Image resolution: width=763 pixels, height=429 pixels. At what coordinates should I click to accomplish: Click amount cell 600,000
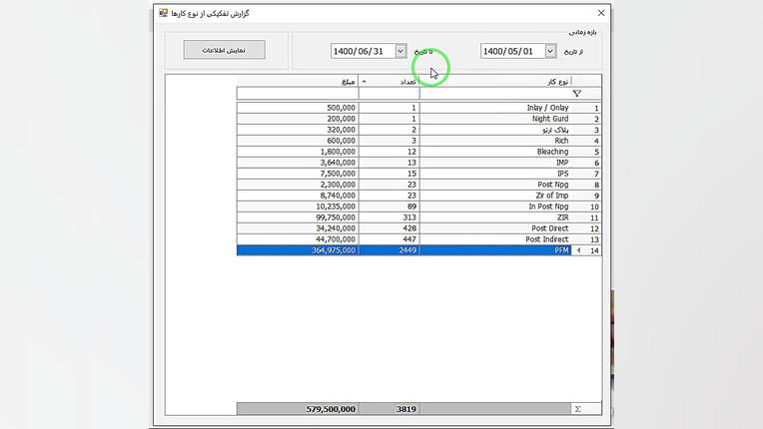point(298,141)
